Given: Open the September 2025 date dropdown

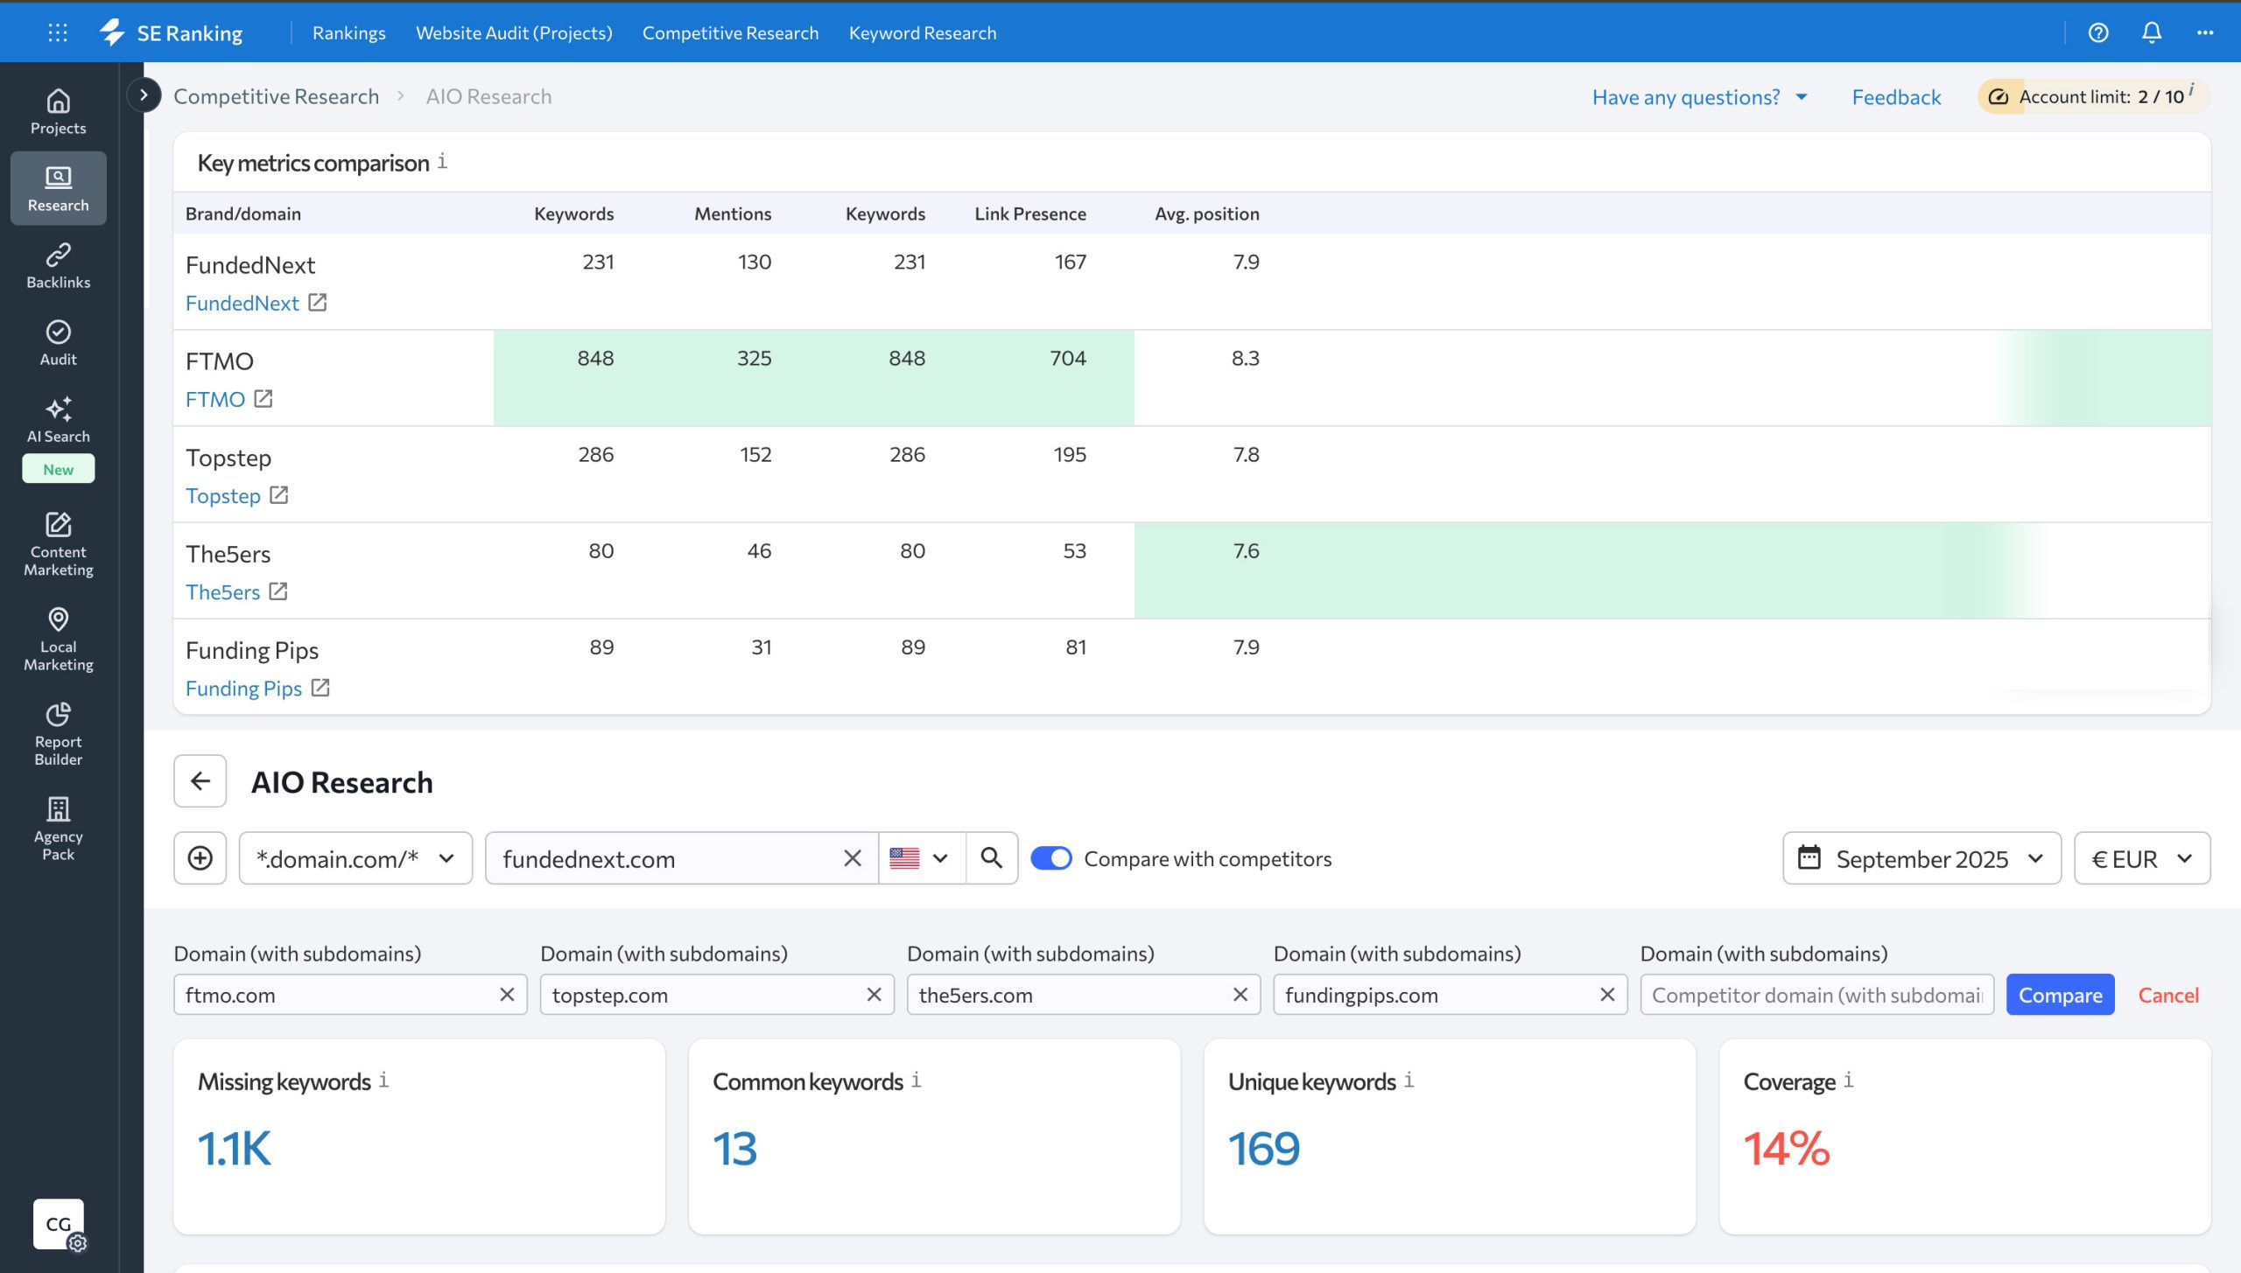Looking at the screenshot, I should pos(1921,857).
